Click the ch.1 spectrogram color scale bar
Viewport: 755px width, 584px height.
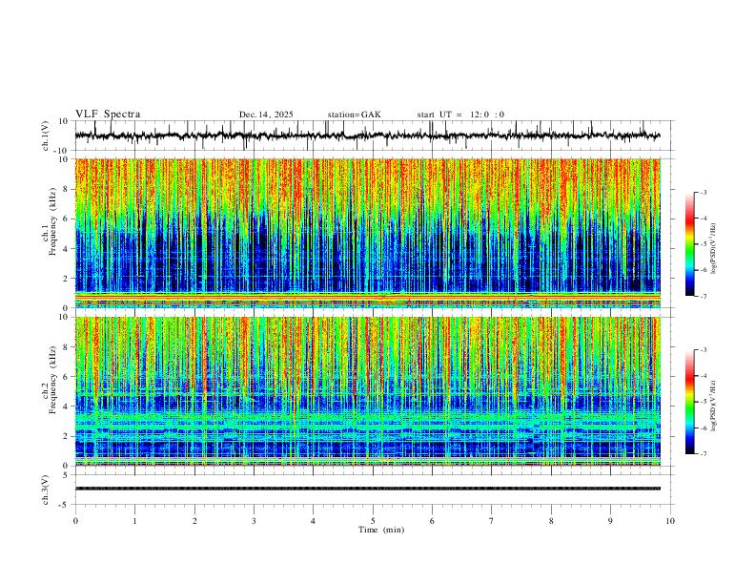(x=689, y=244)
